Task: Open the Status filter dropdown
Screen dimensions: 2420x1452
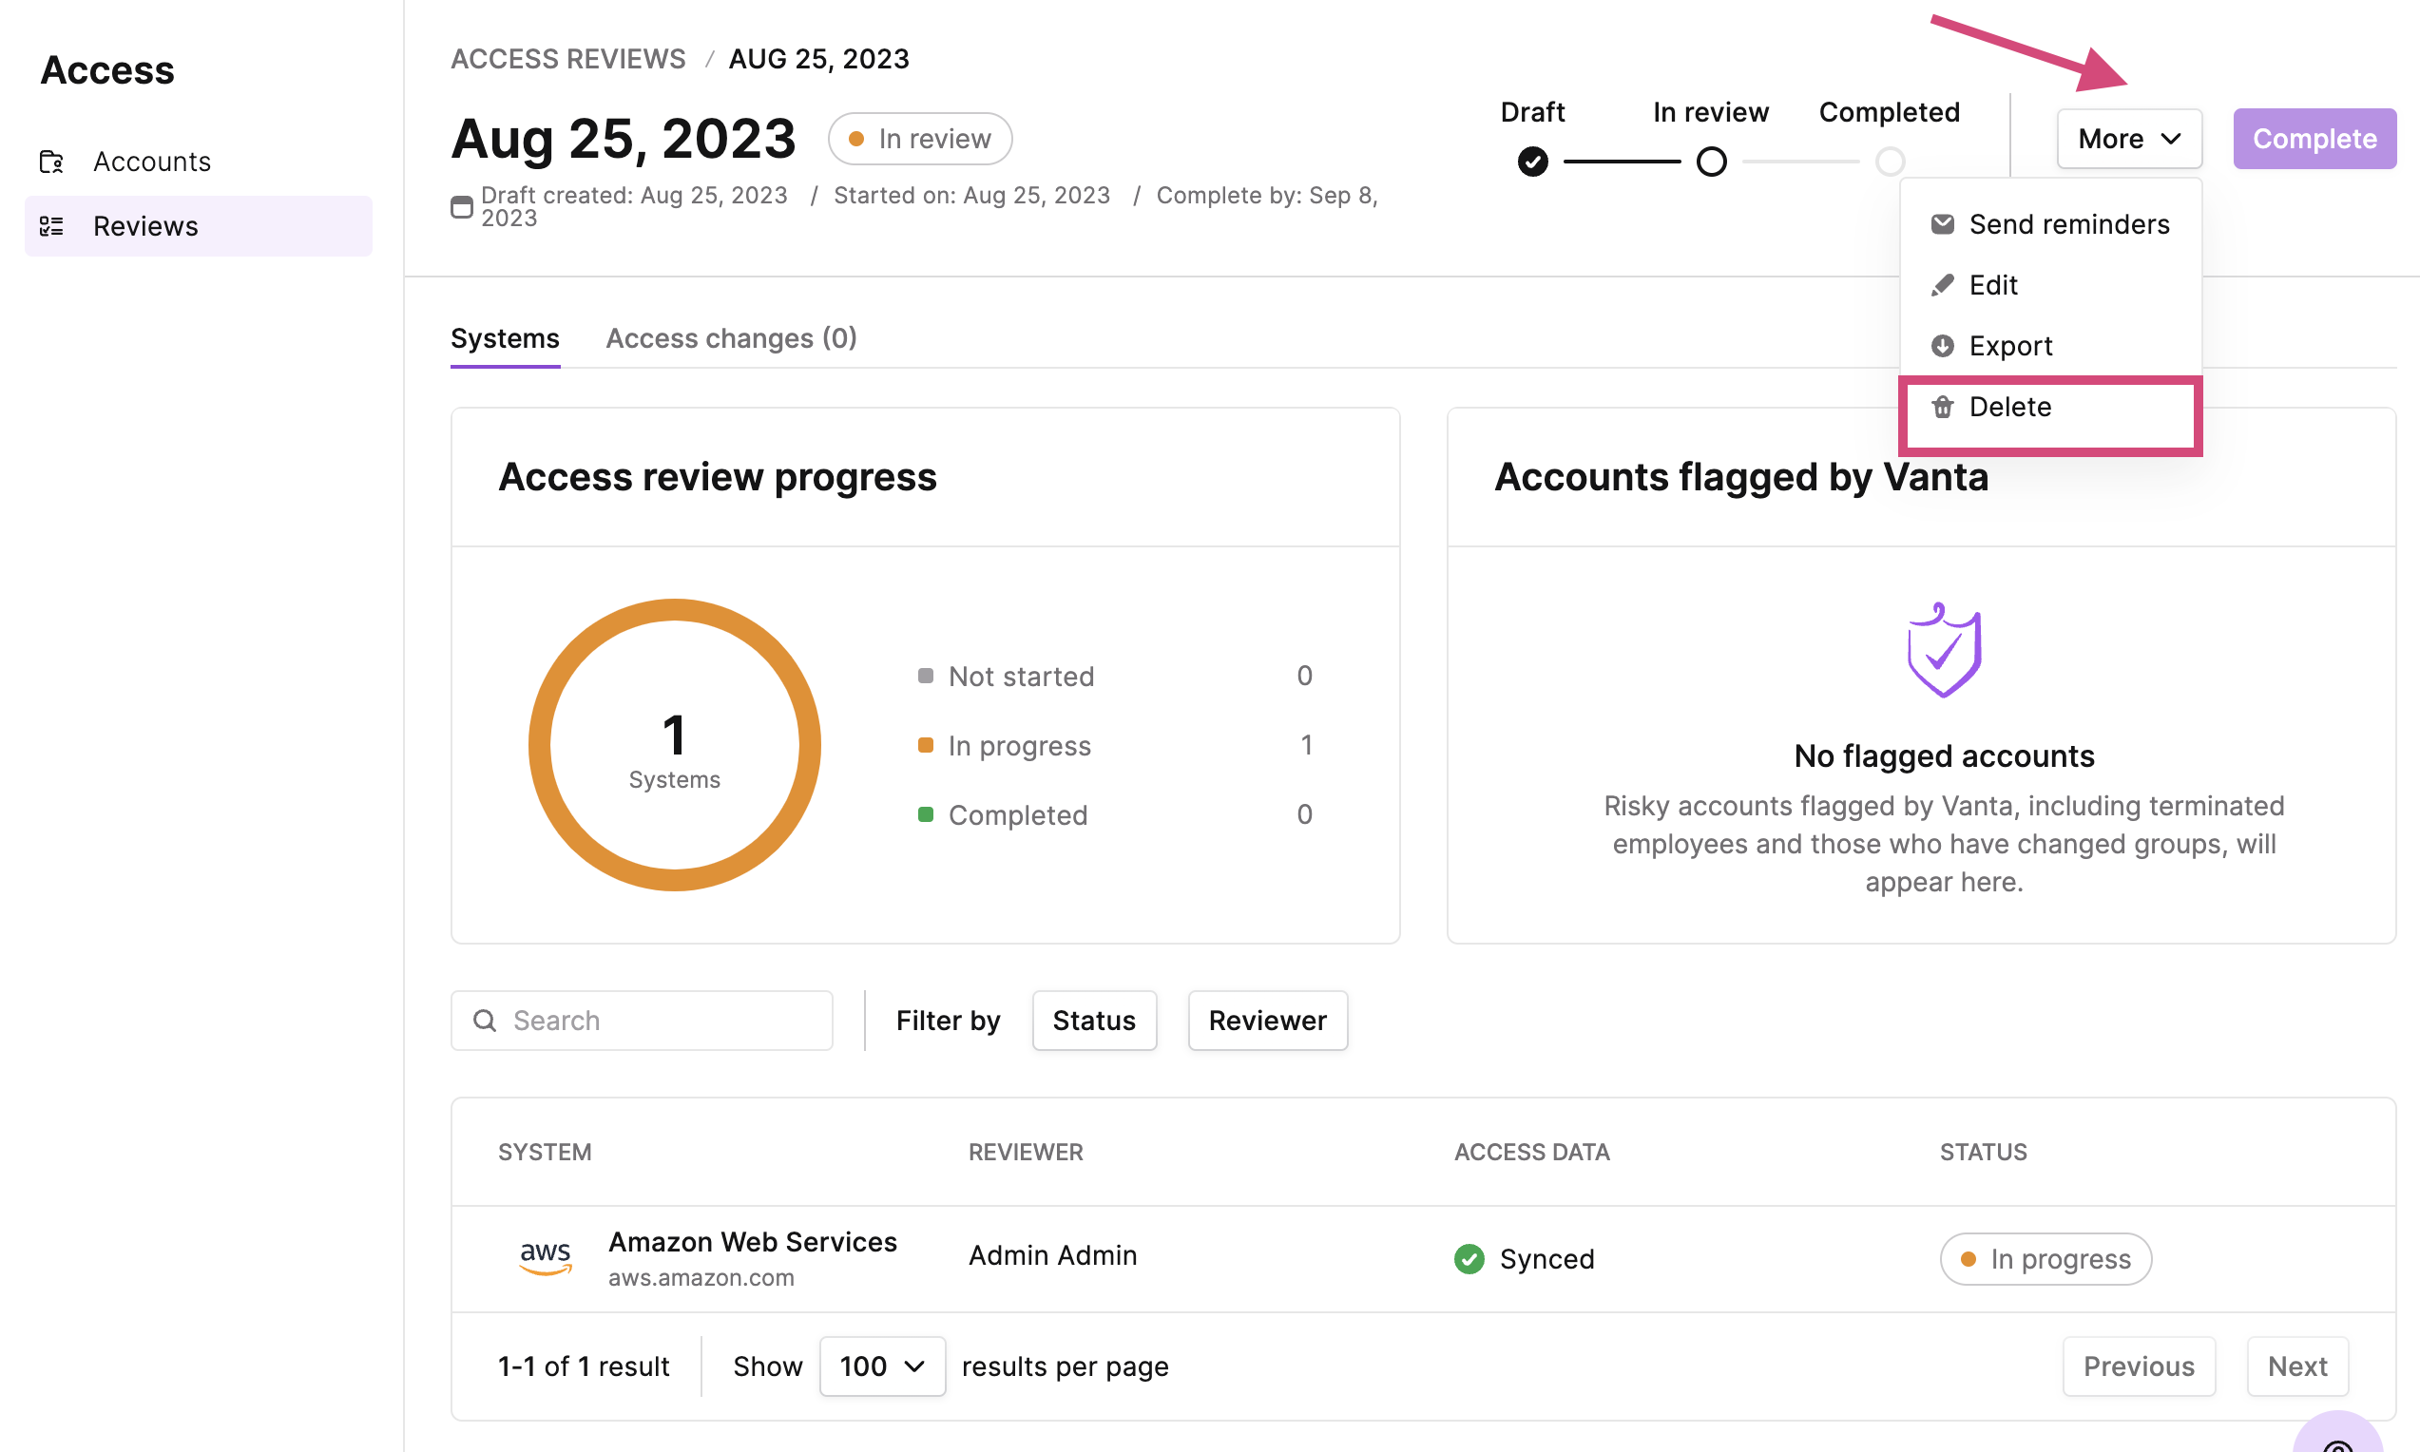Action: coord(1094,1021)
